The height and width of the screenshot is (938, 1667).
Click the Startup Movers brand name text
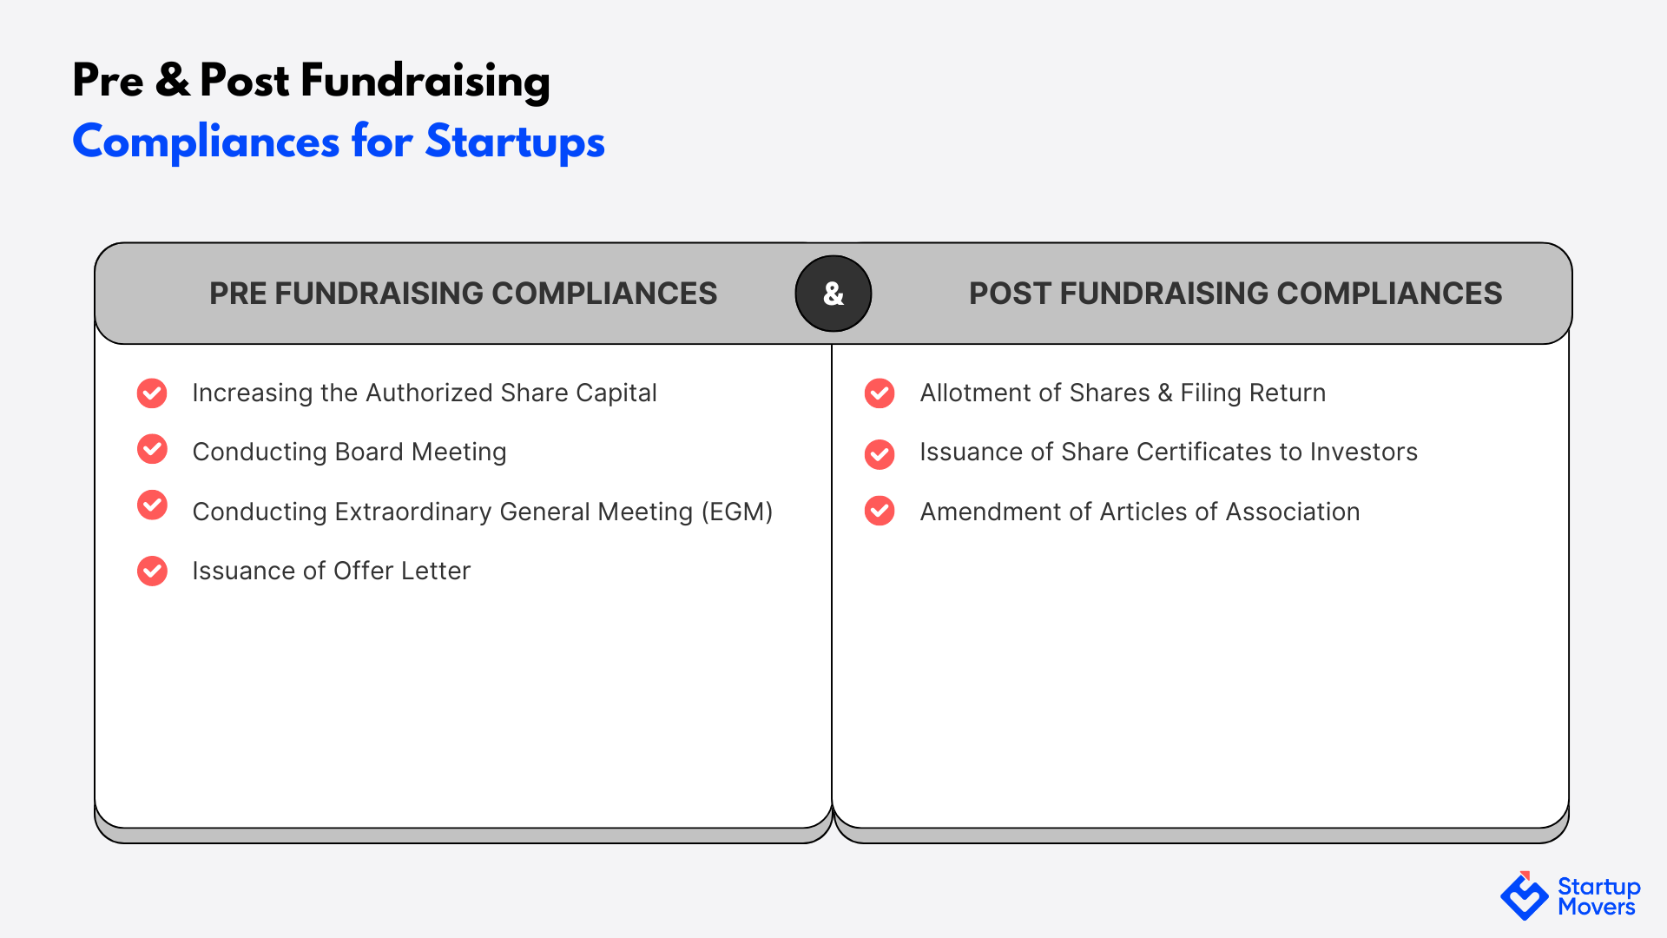1599,896
